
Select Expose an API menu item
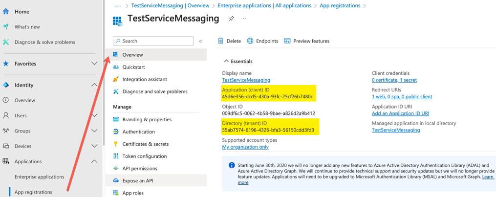(x=138, y=180)
